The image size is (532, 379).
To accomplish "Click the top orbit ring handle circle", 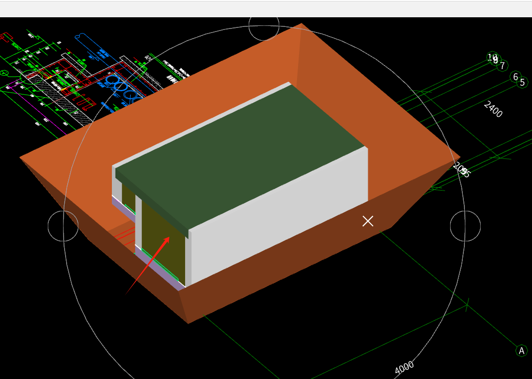I will coord(264,26).
